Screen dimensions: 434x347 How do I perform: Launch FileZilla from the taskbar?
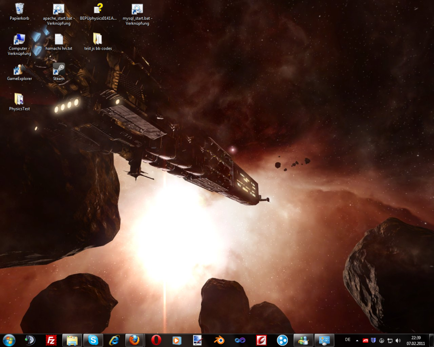click(x=51, y=340)
